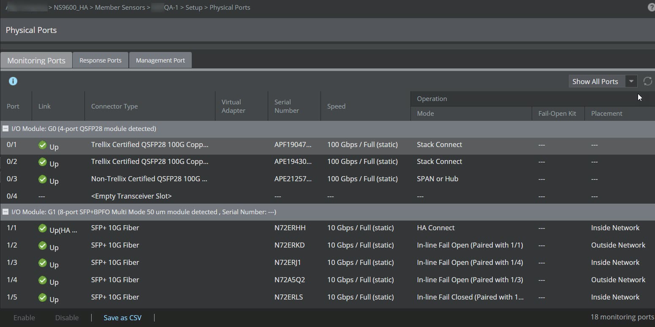Click green Up status icon for port 1/5
Viewport: 655px width, 327px height.
42,297
